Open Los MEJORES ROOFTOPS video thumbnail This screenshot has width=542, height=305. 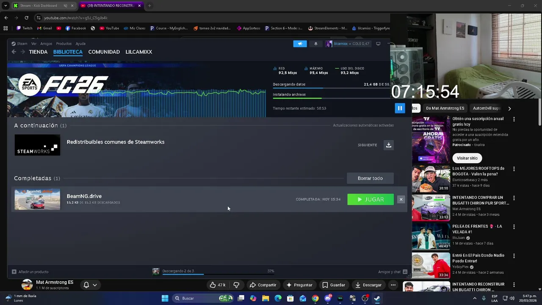(431, 179)
